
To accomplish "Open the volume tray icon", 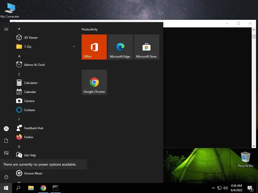I will point(225,188).
